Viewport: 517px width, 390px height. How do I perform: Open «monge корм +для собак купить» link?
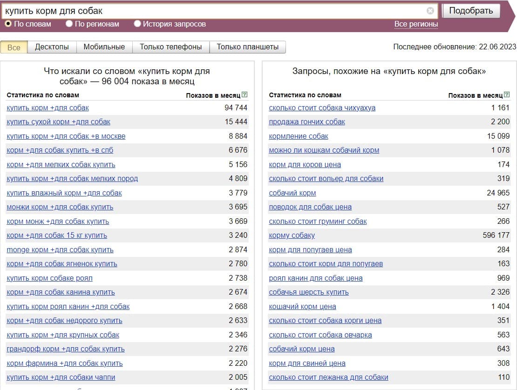[x=60, y=249]
